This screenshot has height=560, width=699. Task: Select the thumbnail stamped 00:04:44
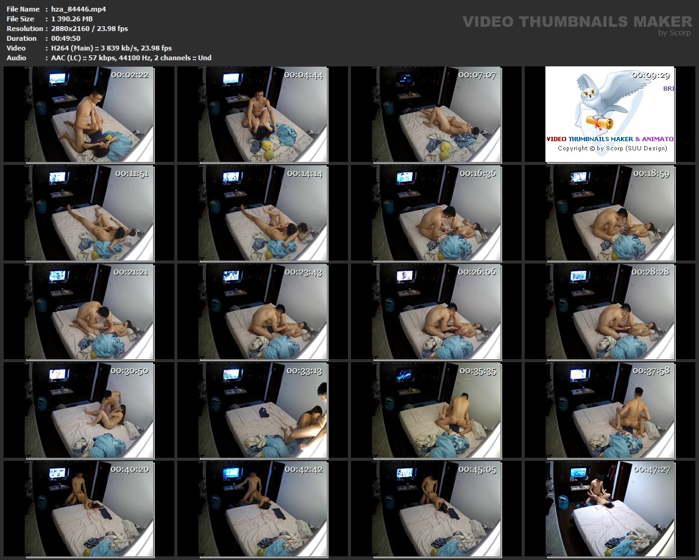(263, 114)
